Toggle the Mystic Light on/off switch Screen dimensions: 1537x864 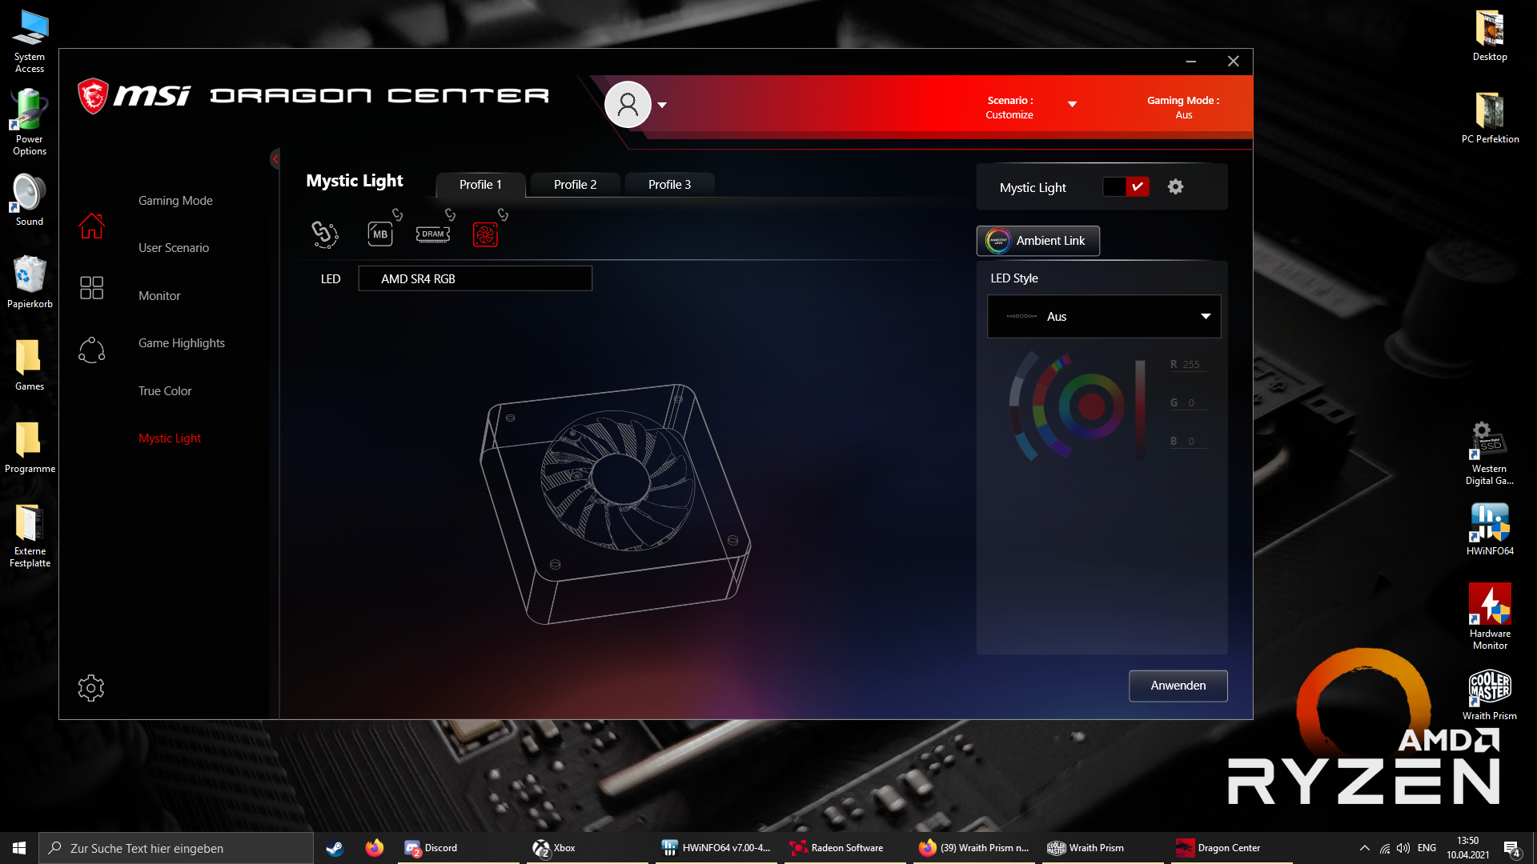tap(1126, 186)
